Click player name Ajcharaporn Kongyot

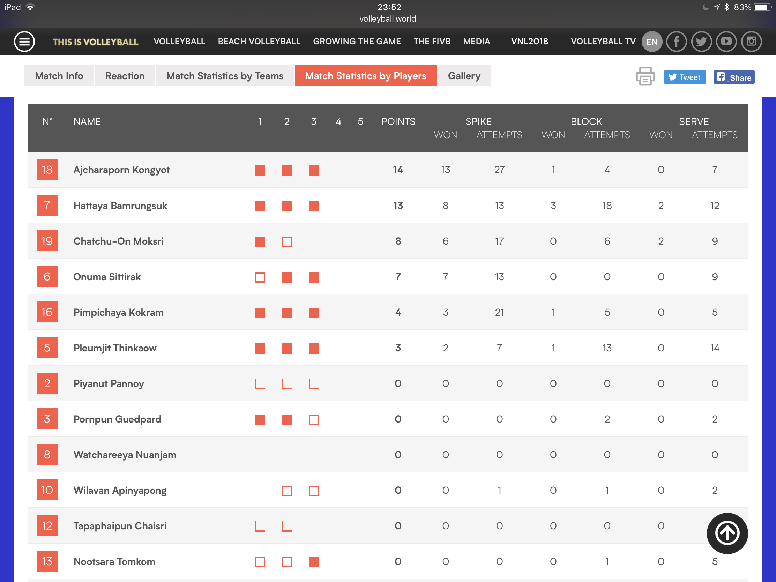(x=121, y=170)
